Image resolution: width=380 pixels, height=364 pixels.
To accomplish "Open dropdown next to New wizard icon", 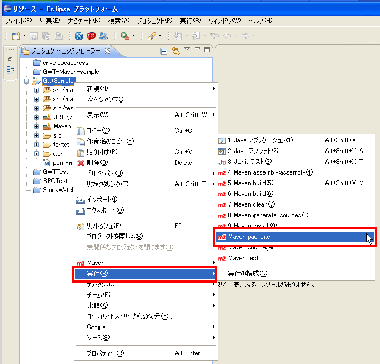I will pos(24,36).
